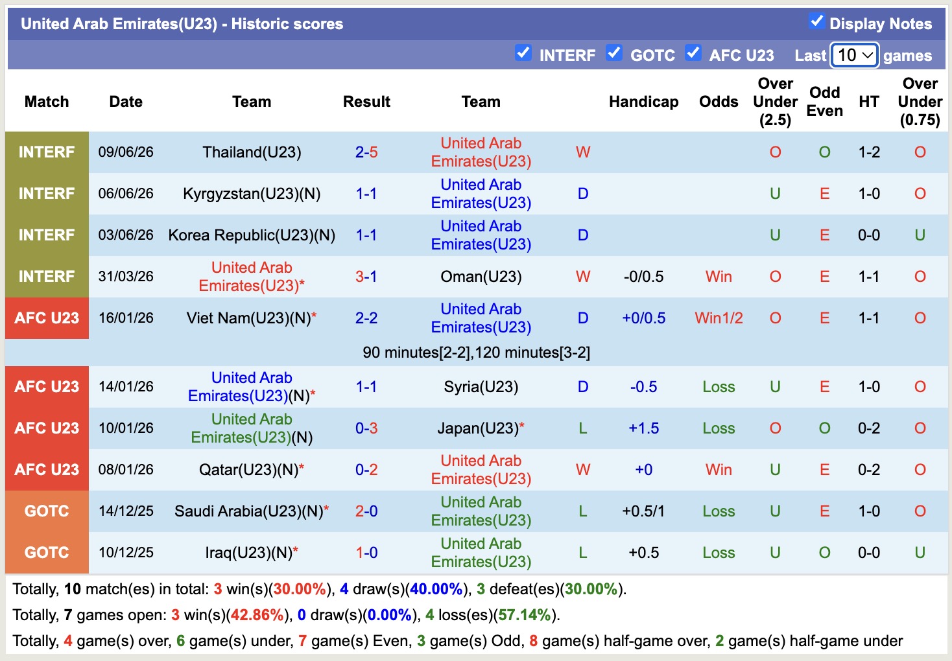Image resolution: width=952 pixels, height=661 pixels.
Task: Click HT score 0-2 in Japan row
Action: click(869, 428)
